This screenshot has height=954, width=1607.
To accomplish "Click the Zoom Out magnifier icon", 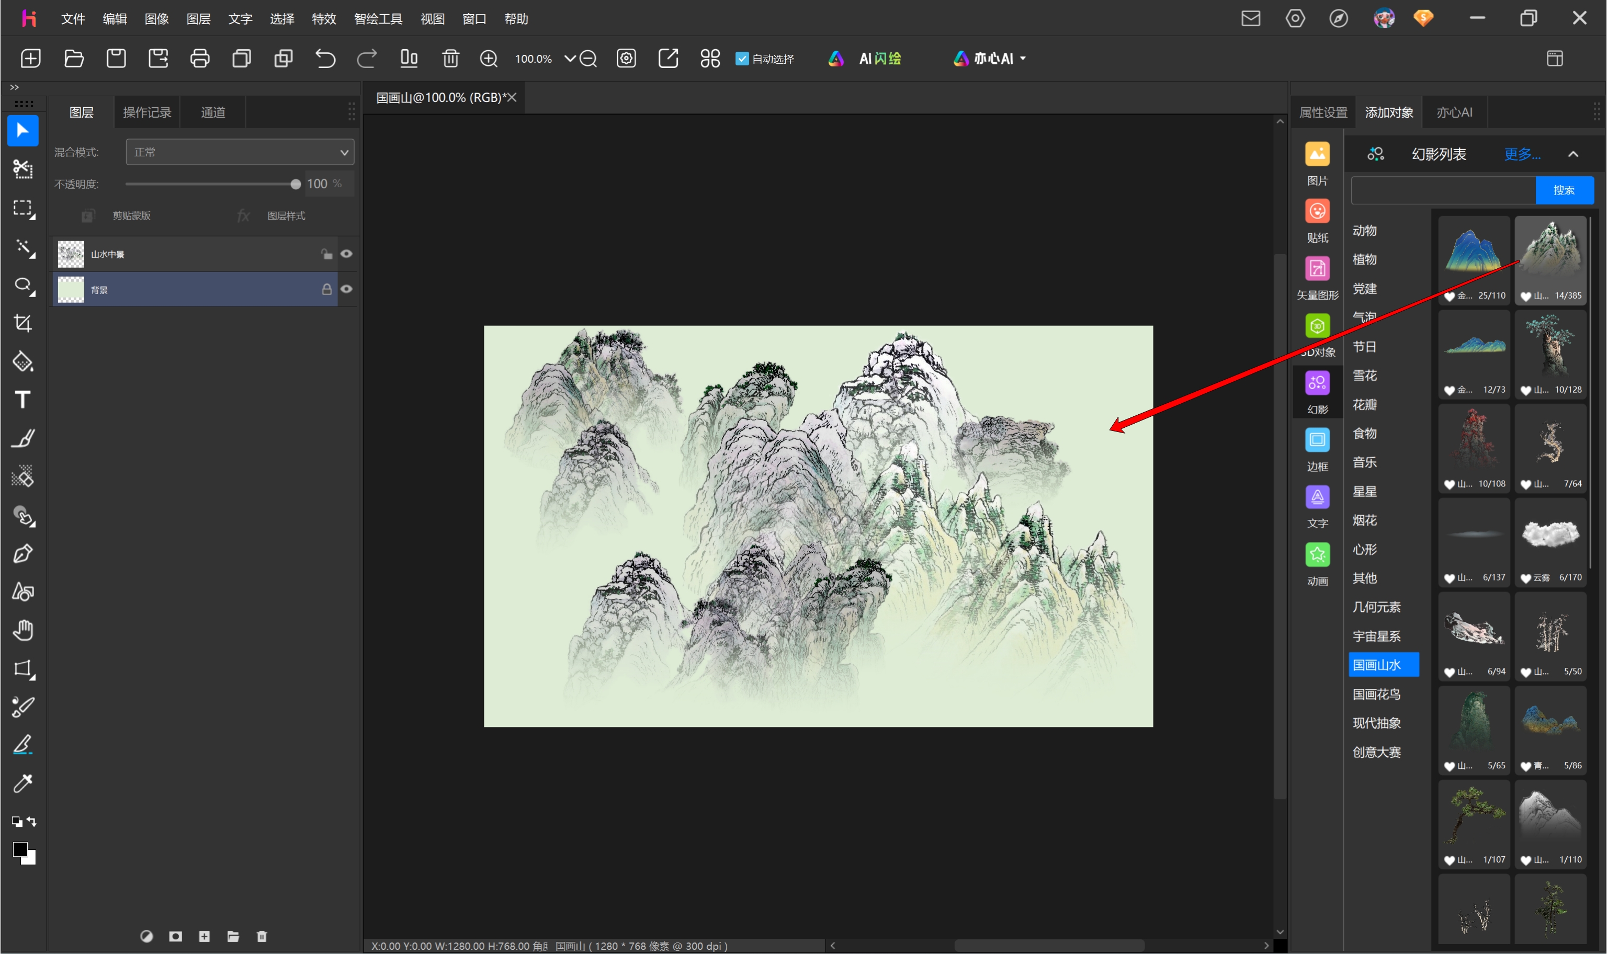I will (588, 59).
